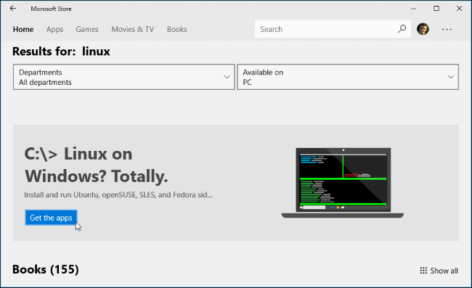Select the Movies & TV tab
472x288 pixels.
(x=132, y=29)
